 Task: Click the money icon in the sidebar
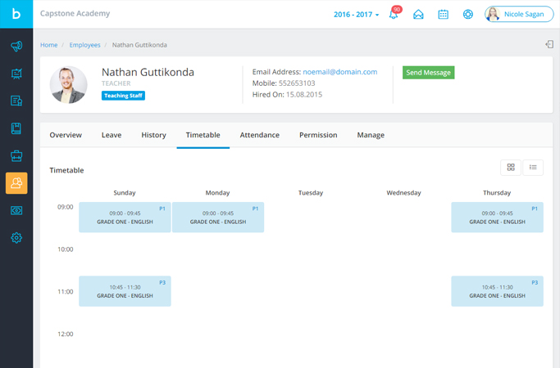coord(16,210)
